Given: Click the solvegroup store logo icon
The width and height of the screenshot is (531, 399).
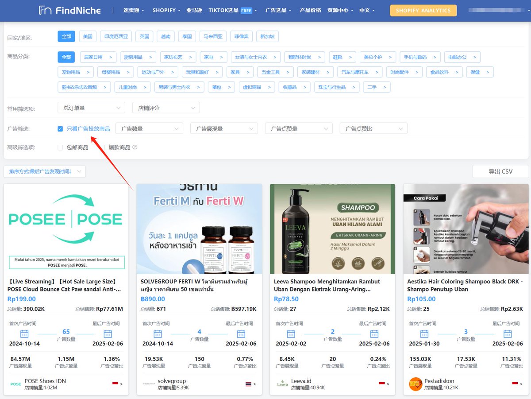Looking at the screenshot, I should pyautogui.click(x=149, y=384).
